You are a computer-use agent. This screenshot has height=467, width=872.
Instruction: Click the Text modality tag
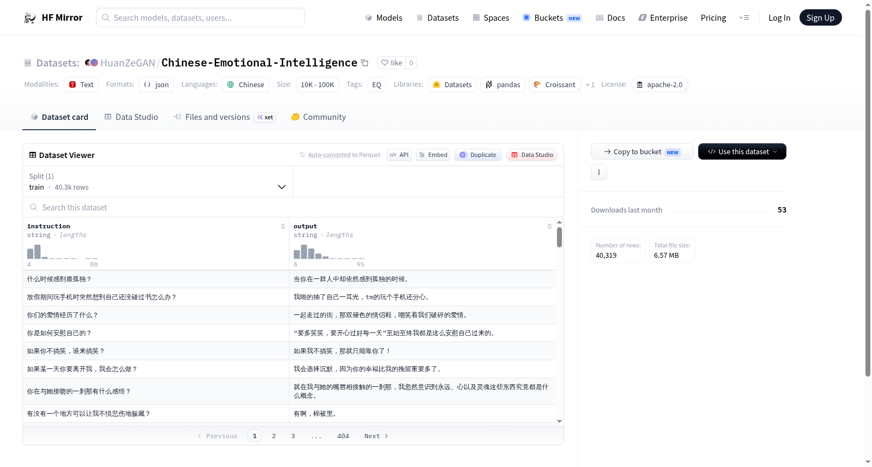click(x=81, y=84)
